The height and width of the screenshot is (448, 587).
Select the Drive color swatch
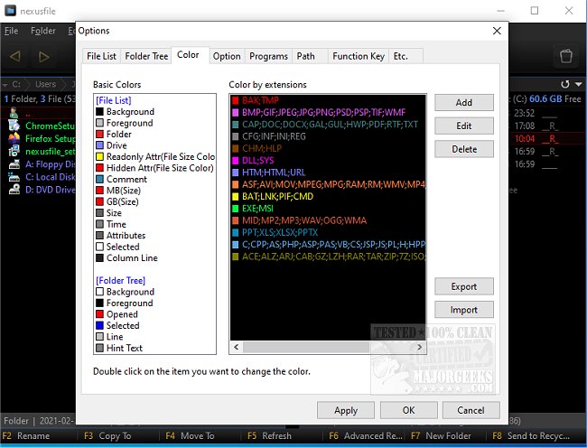pyautogui.click(x=99, y=145)
